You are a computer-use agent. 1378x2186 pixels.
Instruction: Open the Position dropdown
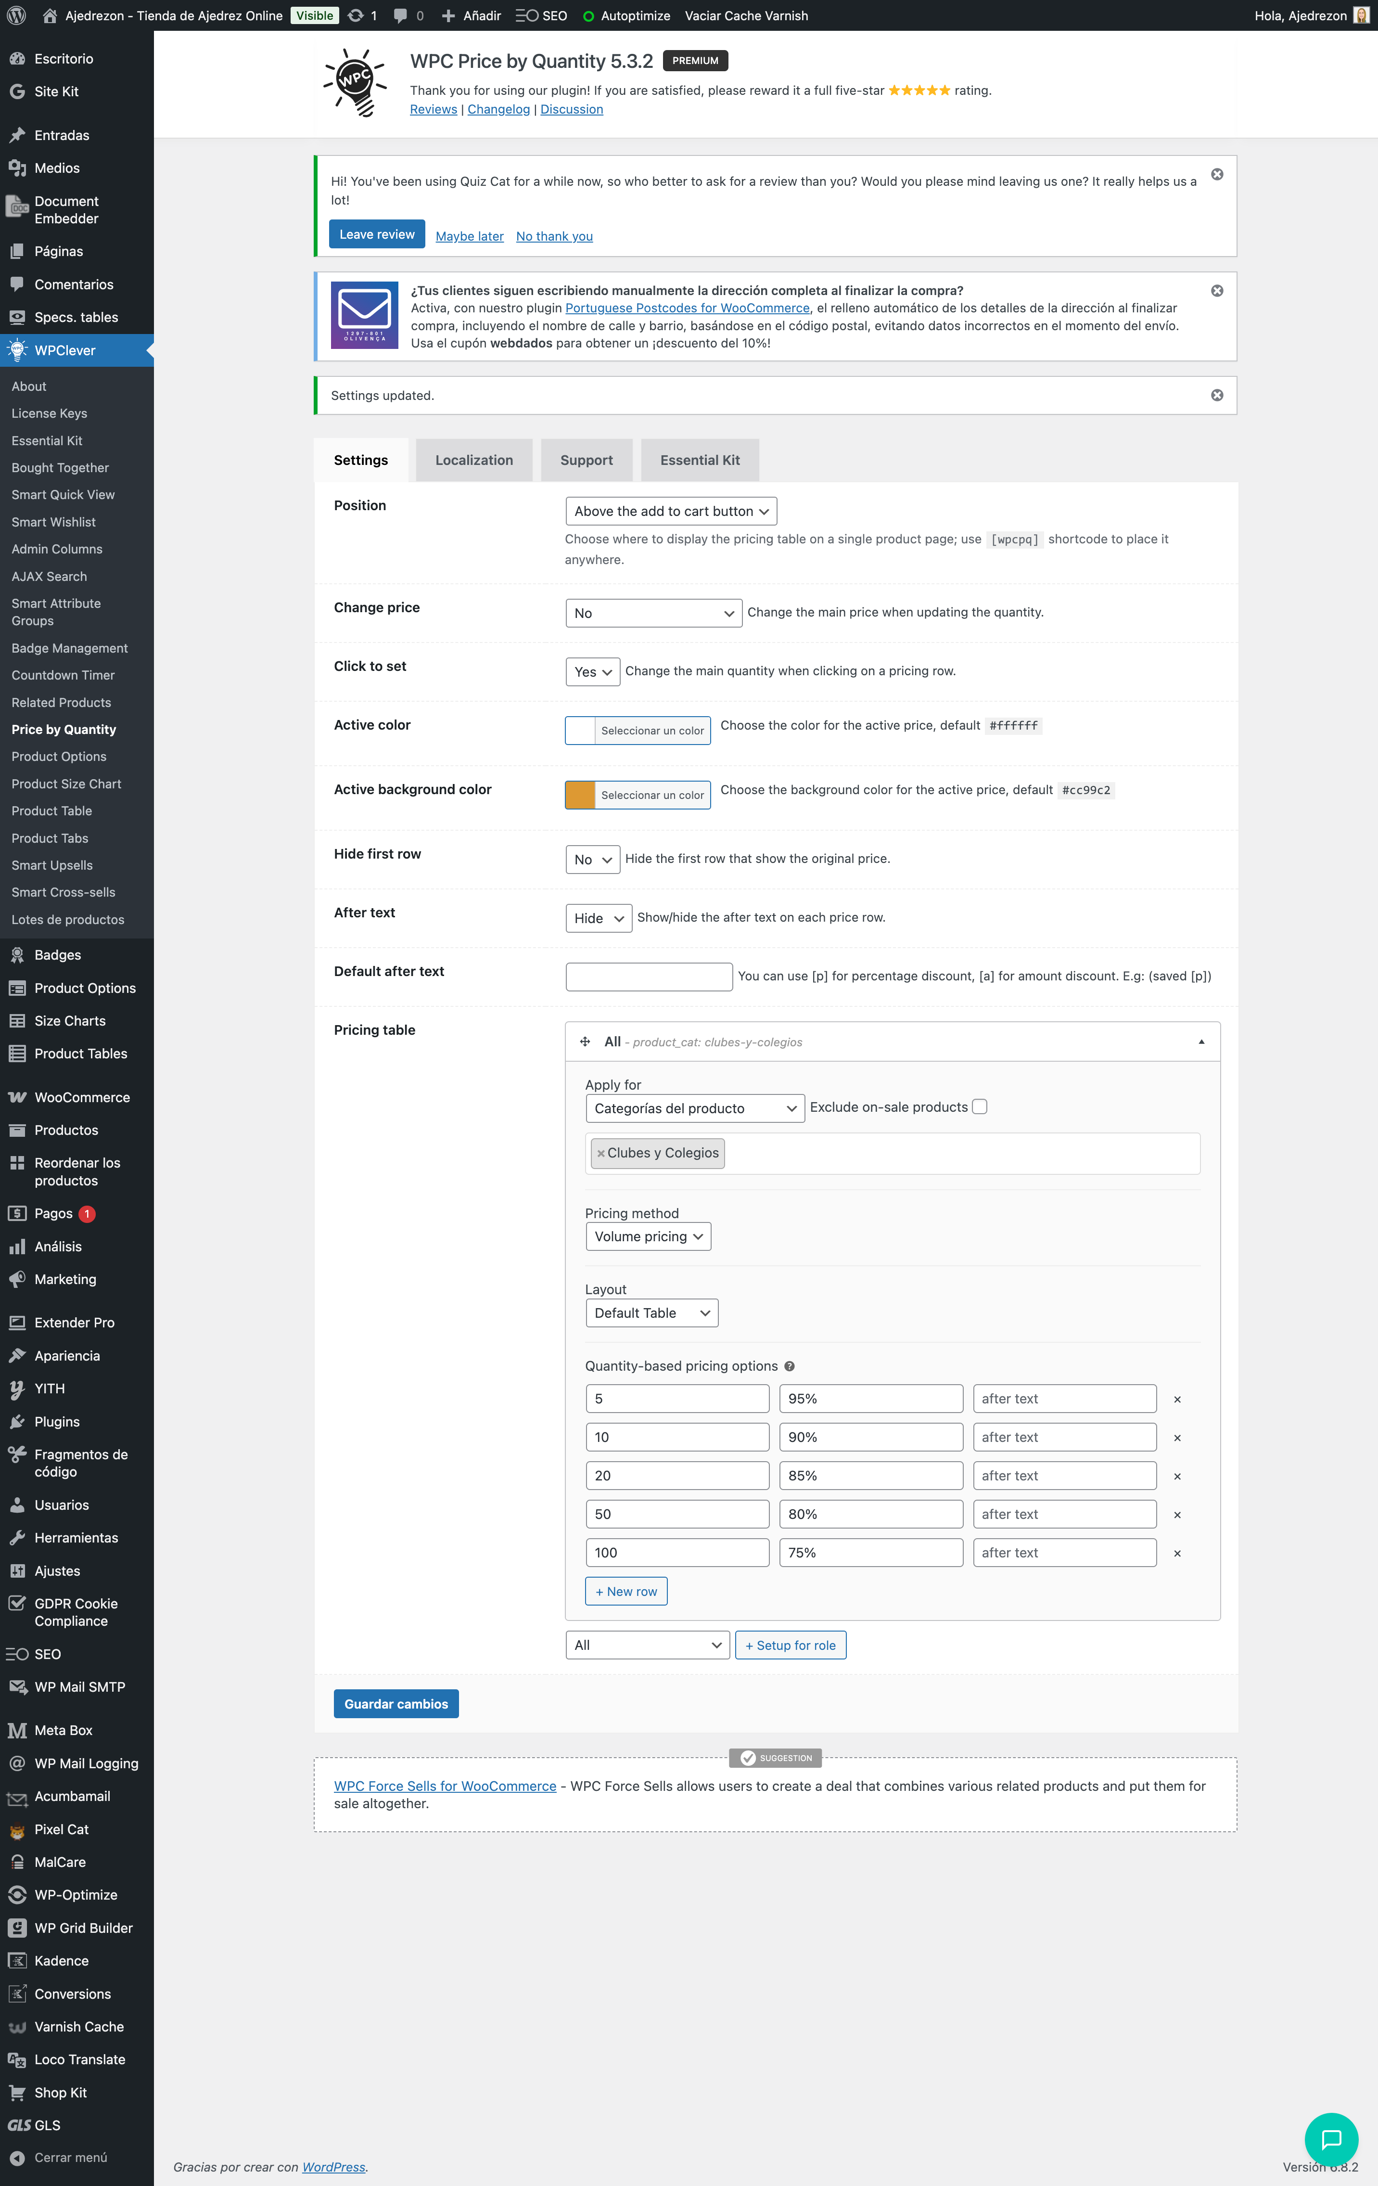[x=671, y=511]
